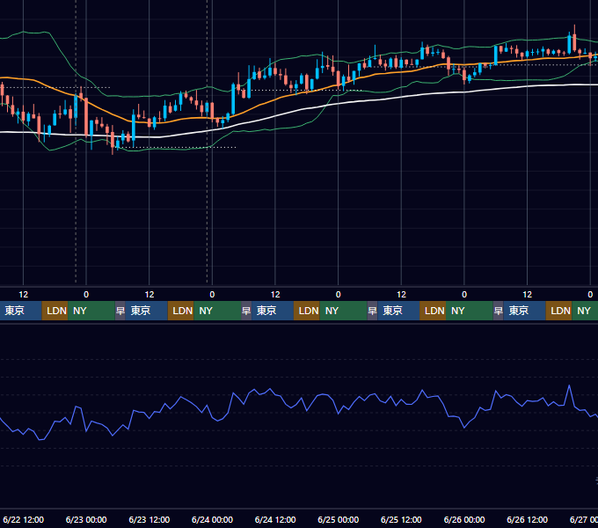Select the 6/26 12:00 date label
This screenshot has height=528, width=598.
click(527, 519)
